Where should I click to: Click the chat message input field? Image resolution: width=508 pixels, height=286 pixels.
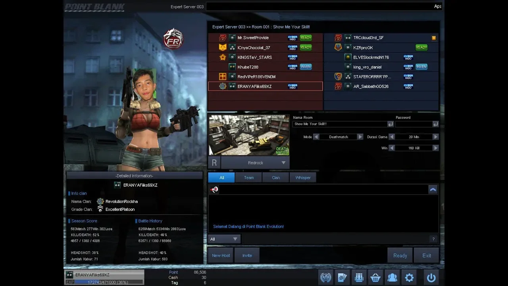(x=337, y=239)
